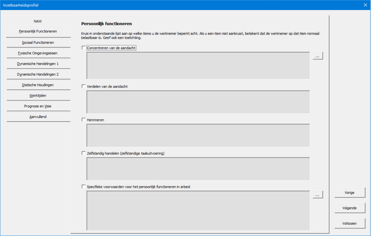
Task: Click inside the Herinneren explanation text field
Action: pos(198,135)
